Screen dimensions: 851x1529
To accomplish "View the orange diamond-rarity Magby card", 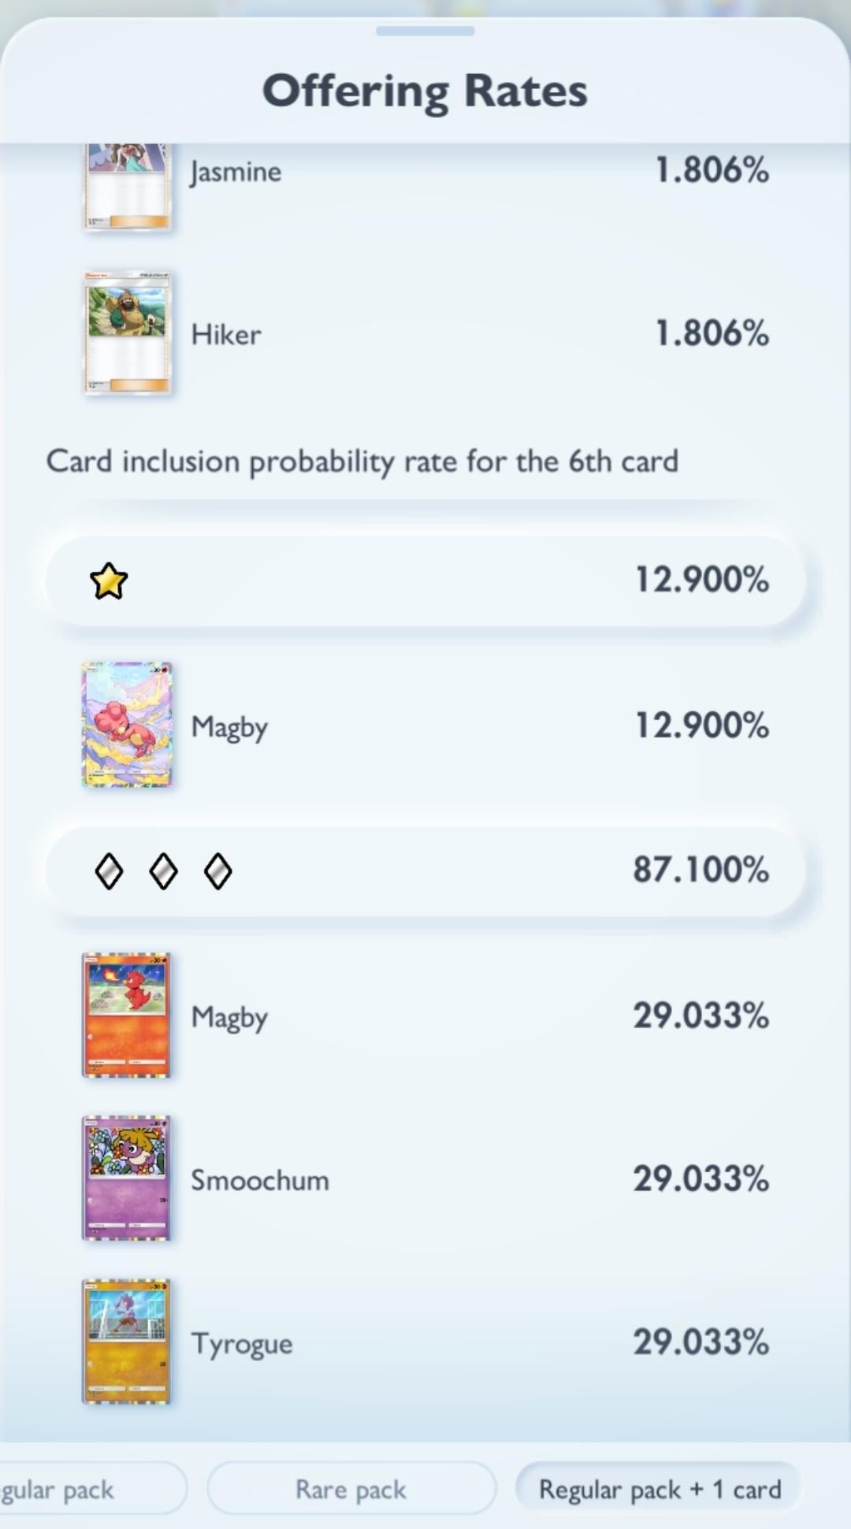I will coord(127,1015).
